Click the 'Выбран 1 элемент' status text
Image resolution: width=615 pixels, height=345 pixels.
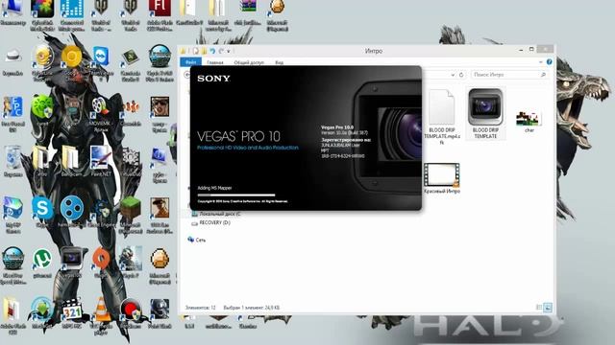(252, 308)
